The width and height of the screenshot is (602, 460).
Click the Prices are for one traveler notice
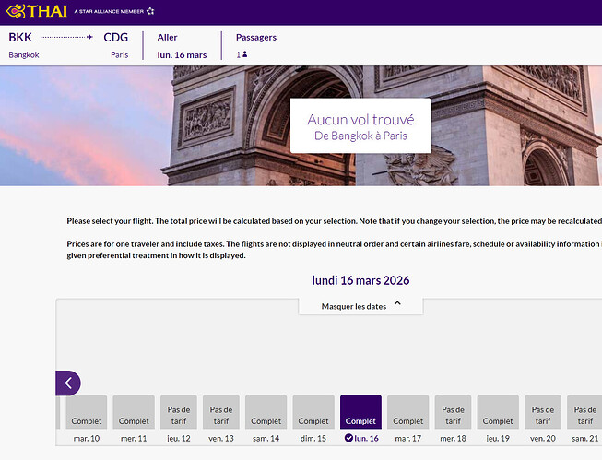tap(334, 250)
